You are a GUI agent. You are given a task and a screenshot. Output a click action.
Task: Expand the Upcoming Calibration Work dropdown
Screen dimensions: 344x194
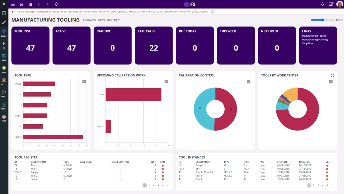[166, 81]
